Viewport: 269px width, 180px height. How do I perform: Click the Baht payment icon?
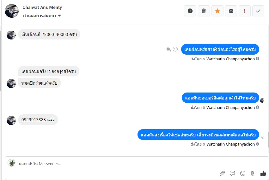coord(253,173)
